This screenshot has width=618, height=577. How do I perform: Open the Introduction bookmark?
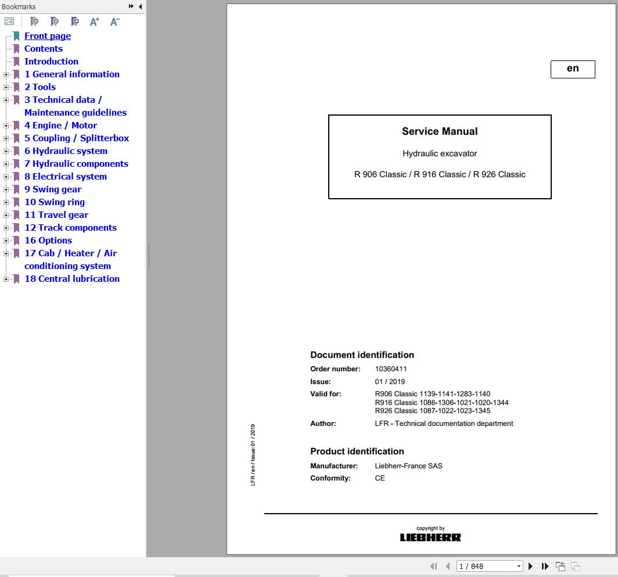coord(51,61)
